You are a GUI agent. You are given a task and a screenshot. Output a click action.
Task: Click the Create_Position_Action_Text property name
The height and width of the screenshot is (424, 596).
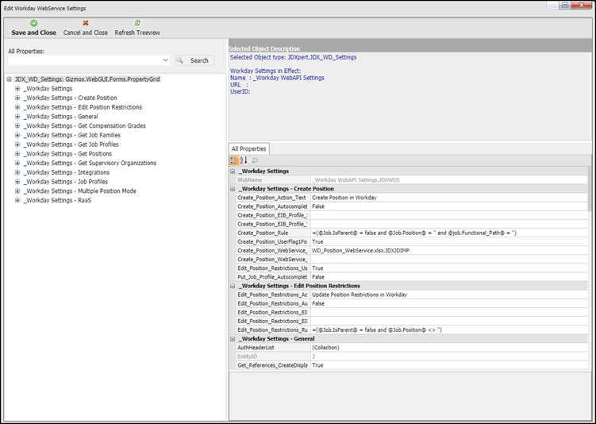click(271, 198)
